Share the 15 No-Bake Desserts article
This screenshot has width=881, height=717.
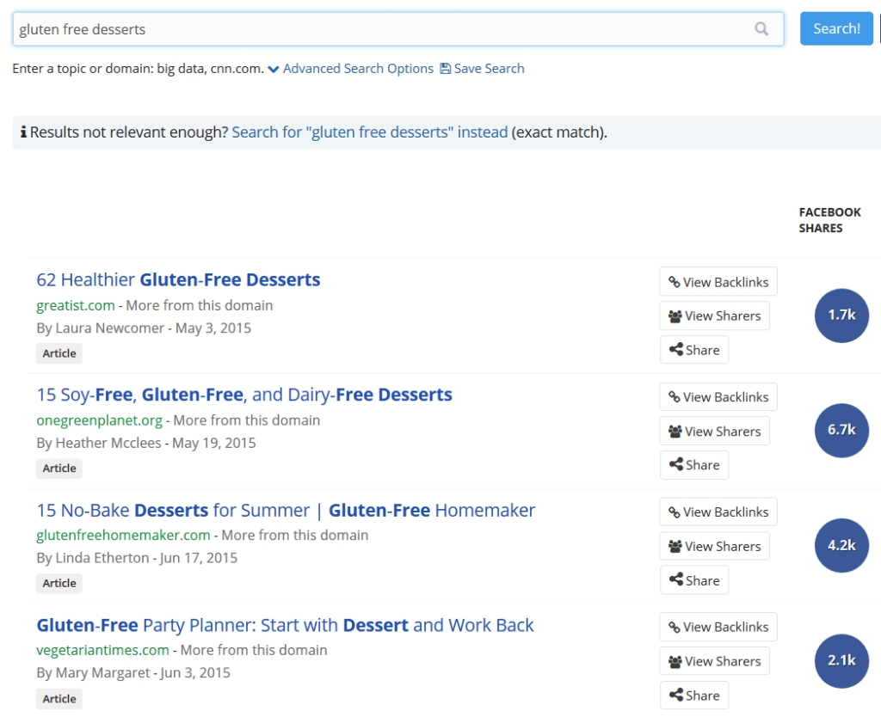pos(694,580)
